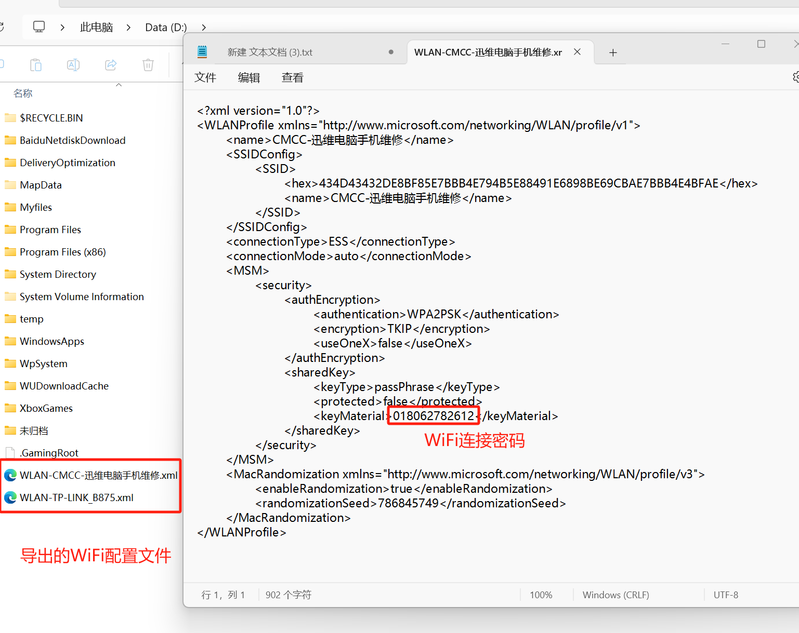Click the share icon in Explorer toolbar
Viewport: 799px width, 633px height.
pos(111,65)
